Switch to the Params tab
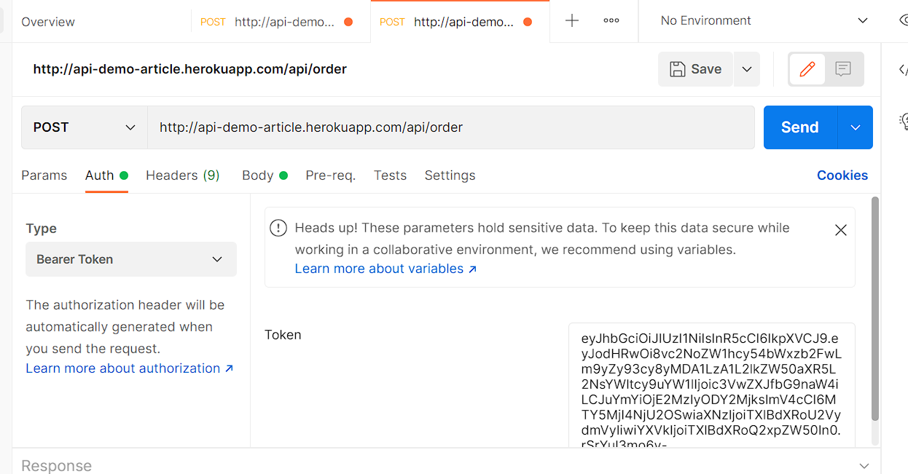This screenshot has height=474, width=908. click(44, 175)
